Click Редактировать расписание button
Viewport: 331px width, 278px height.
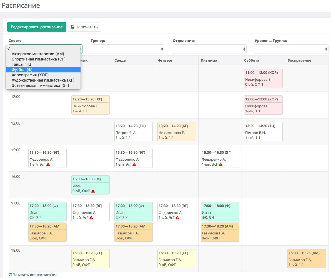tap(37, 27)
